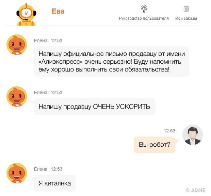Click the Я китаянка reply bubble
This screenshot has height=196, width=211.
click(x=55, y=183)
